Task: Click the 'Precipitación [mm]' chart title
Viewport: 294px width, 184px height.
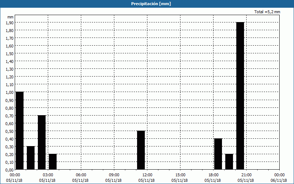Action: (x=151, y=4)
